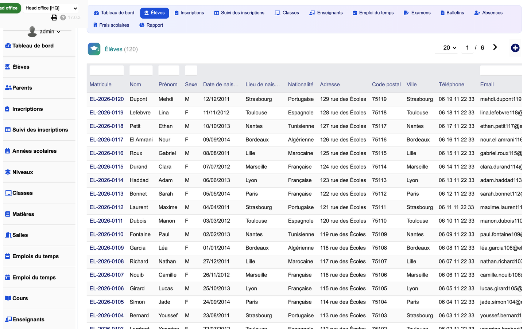Expand the admin user menu
This screenshot has height=329, width=527.
pos(50,32)
